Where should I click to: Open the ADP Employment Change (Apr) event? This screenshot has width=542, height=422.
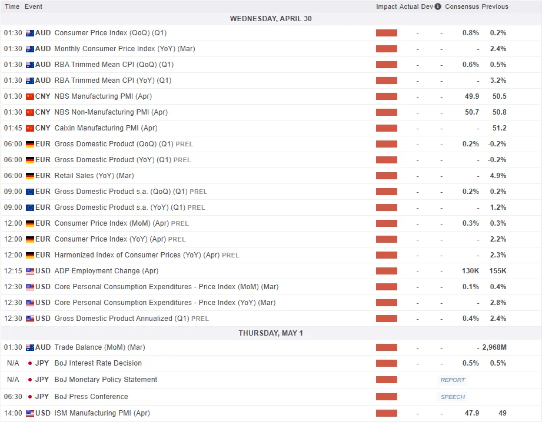click(x=107, y=271)
